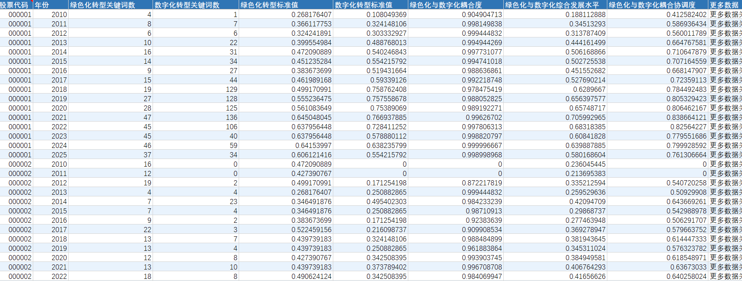Click the 0.961883864 cell
The image size is (742, 281).
tap(456, 248)
